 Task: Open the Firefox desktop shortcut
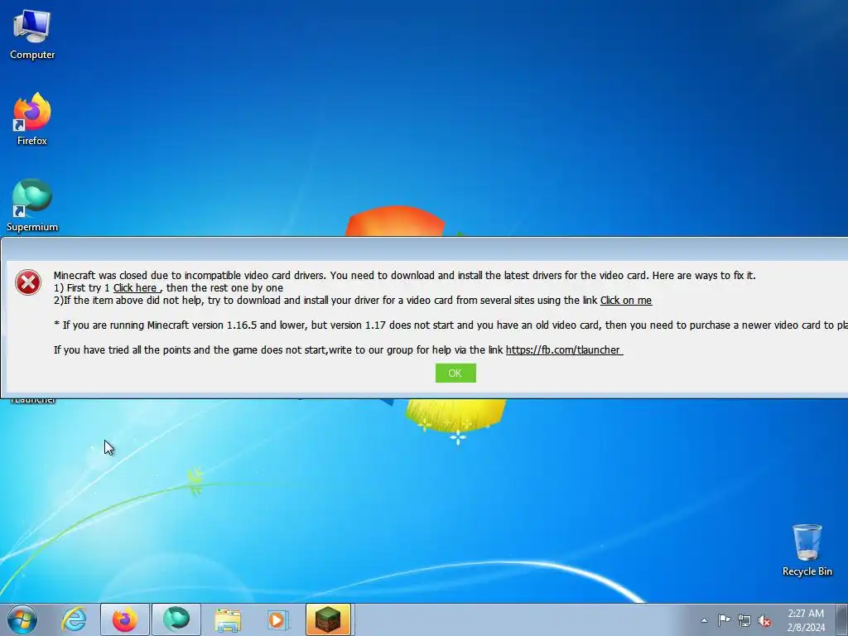coord(32,120)
